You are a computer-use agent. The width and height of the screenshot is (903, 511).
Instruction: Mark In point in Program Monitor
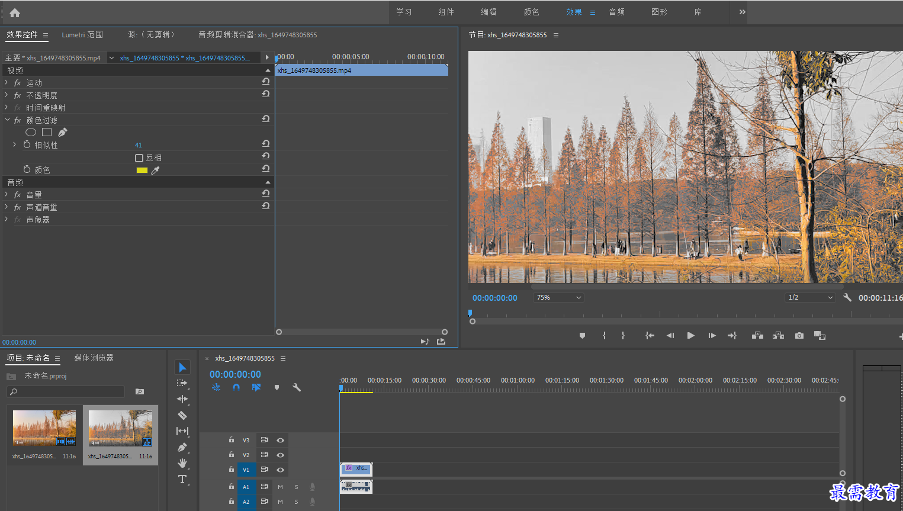(604, 336)
